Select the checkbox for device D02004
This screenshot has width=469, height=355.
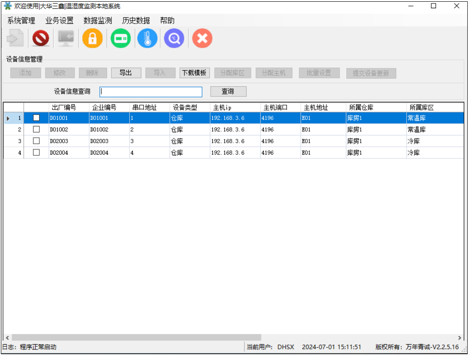click(x=36, y=152)
